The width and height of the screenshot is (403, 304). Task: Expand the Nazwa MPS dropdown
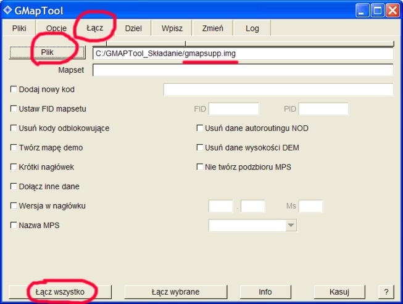coord(291,226)
